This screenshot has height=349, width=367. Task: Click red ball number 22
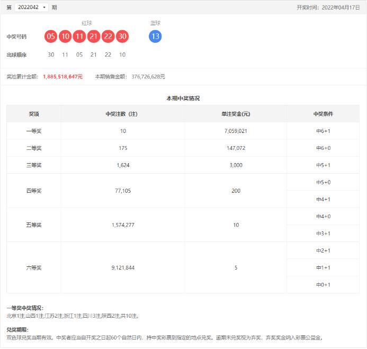pos(108,37)
